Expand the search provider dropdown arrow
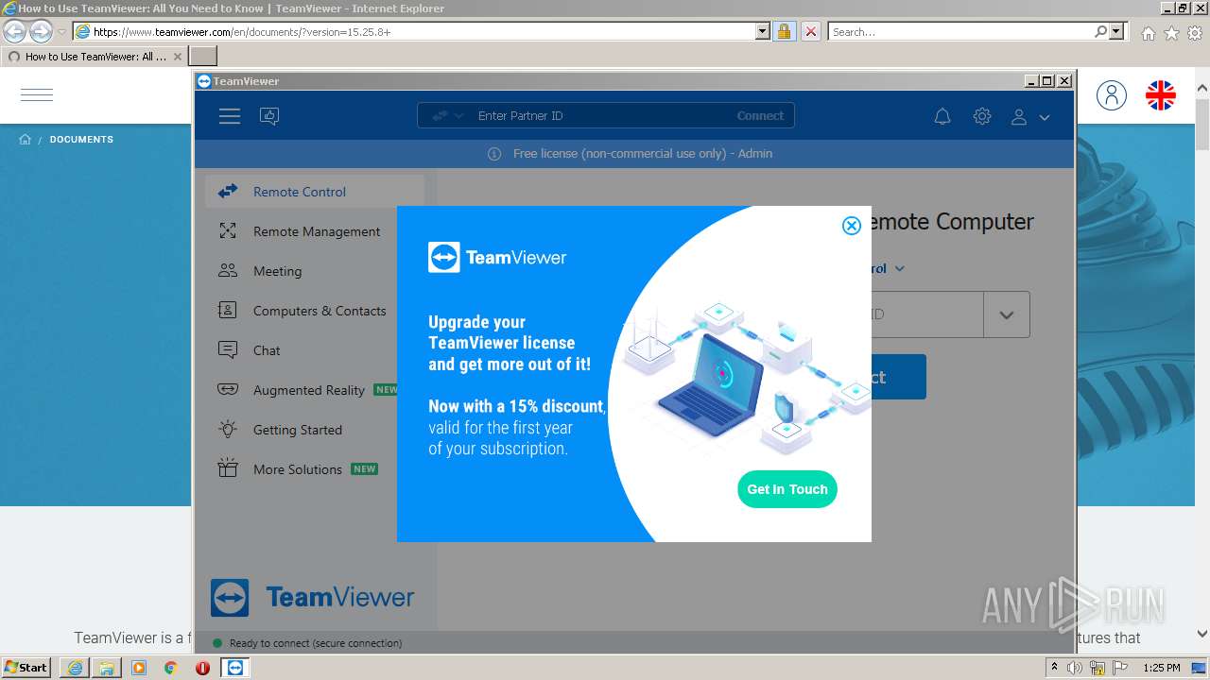The height and width of the screenshot is (680, 1210). click(1117, 31)
